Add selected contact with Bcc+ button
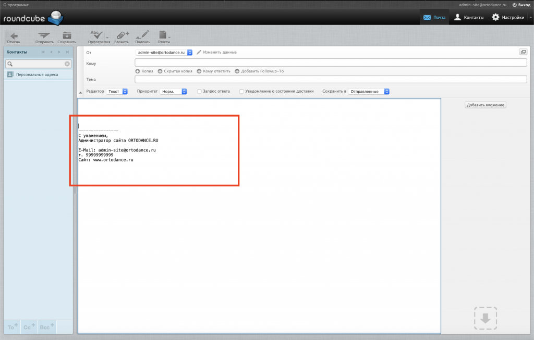This screenshot has width=534, height=340. point(46,327)
